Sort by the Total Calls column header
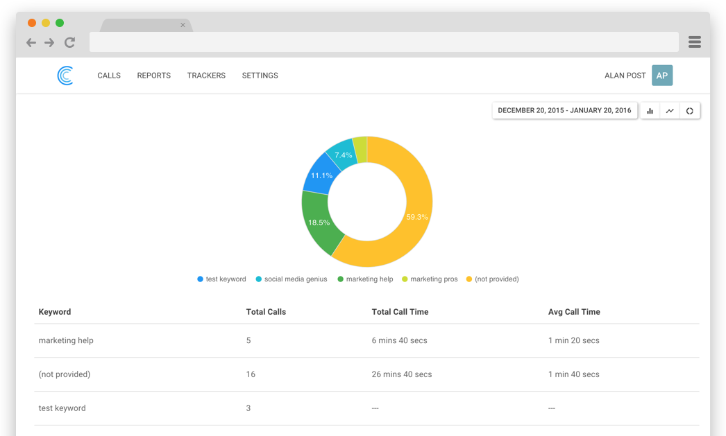The width and height of the screenshot is (726, 436). pyautogui.click(x=266, y=312)
